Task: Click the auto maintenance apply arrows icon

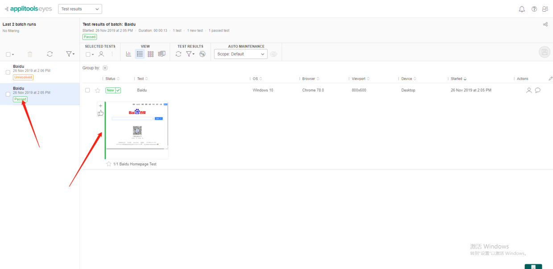Action: 273,54
